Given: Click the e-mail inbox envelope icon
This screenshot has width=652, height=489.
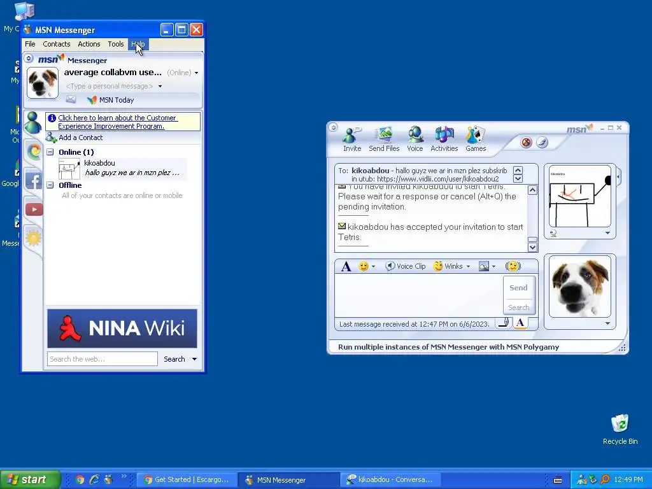Looking at the screenshot, I should tap(71, 99).
